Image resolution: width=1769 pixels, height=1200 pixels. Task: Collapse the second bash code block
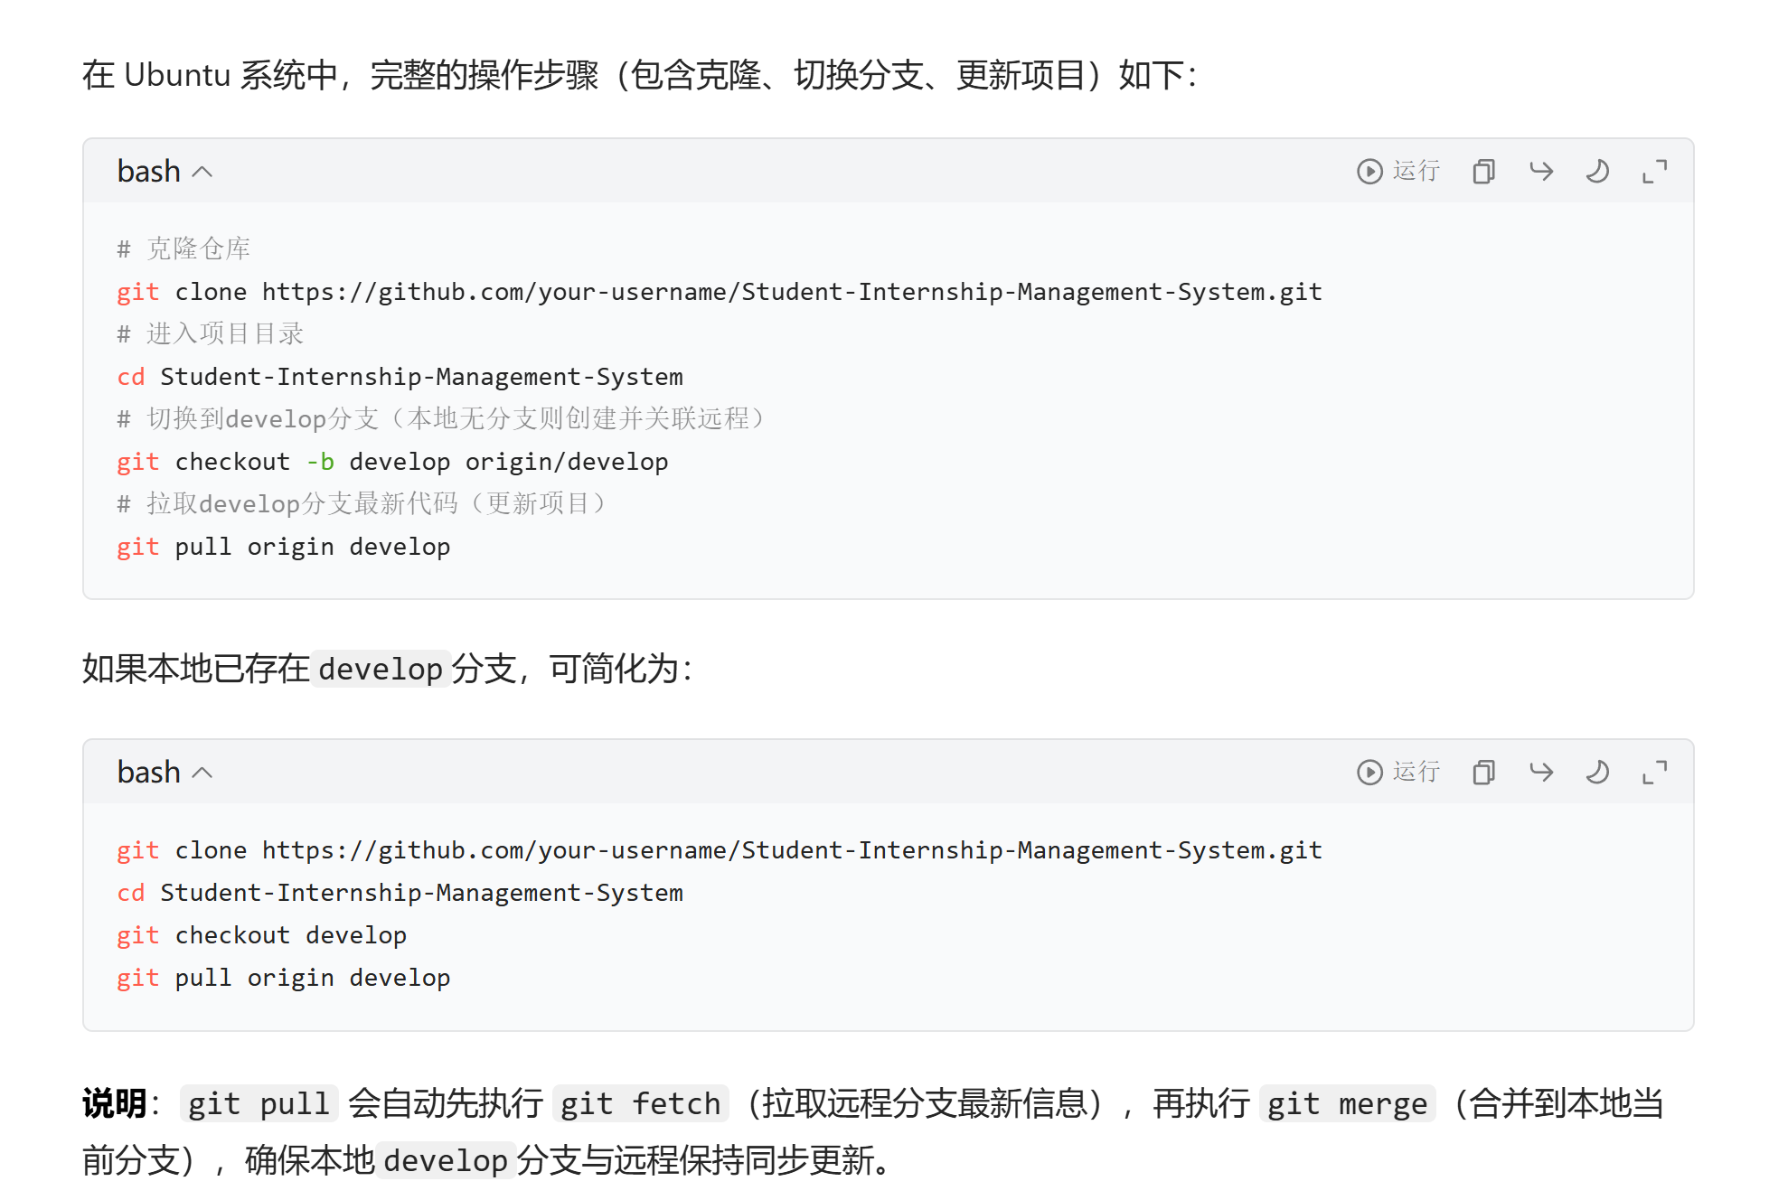(x=203, y=773)
